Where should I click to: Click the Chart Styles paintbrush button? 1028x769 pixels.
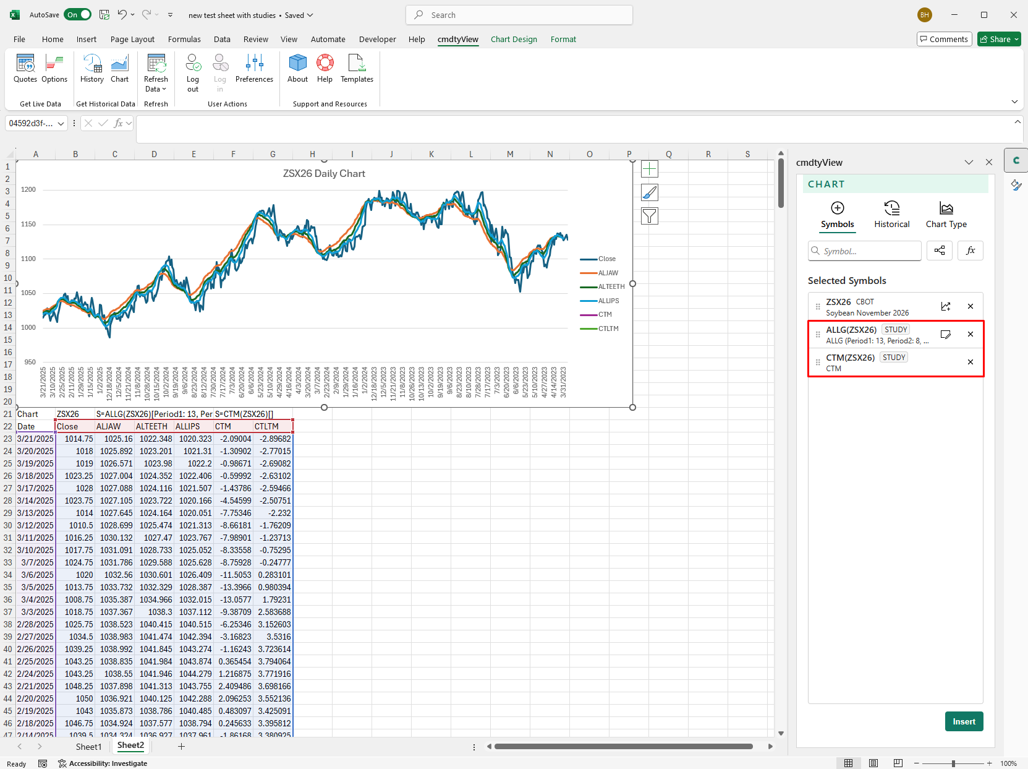650,192
